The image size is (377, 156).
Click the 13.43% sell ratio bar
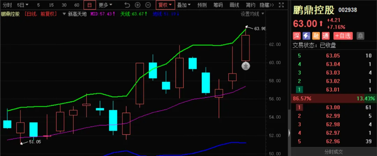click(371, 98)
